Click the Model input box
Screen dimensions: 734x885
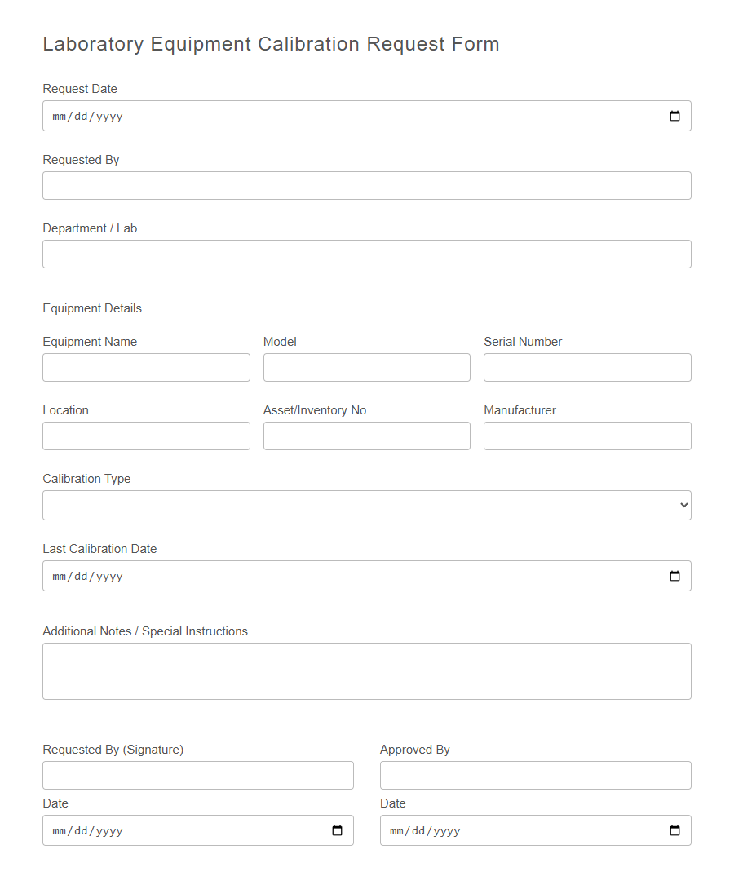366,367
